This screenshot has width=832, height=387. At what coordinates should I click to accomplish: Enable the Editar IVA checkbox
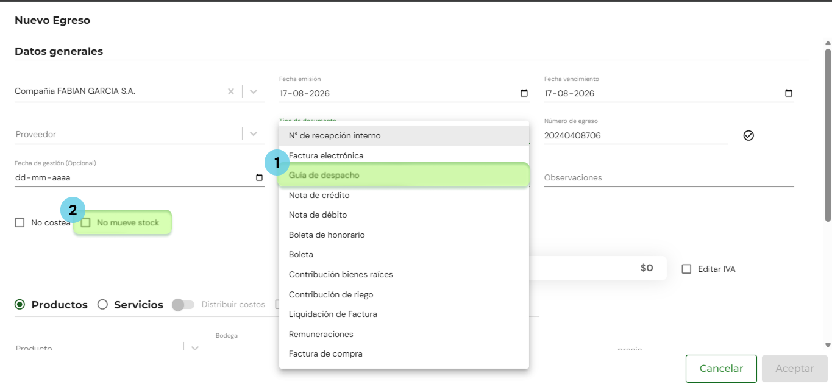point(686,269)
